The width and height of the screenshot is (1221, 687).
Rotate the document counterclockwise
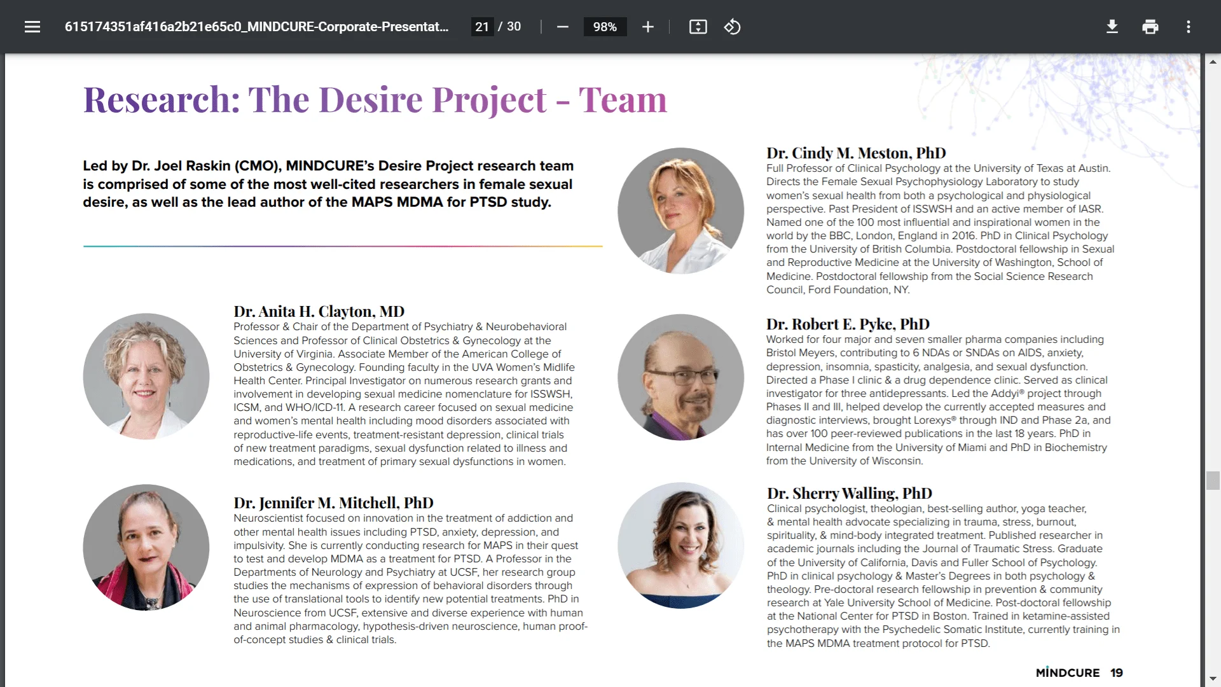732,27
